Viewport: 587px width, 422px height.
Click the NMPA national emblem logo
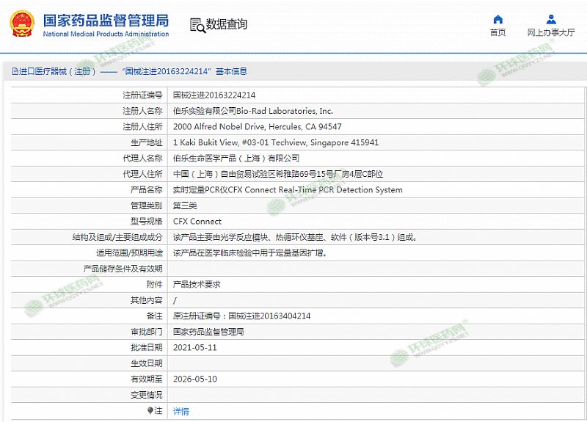22,24
